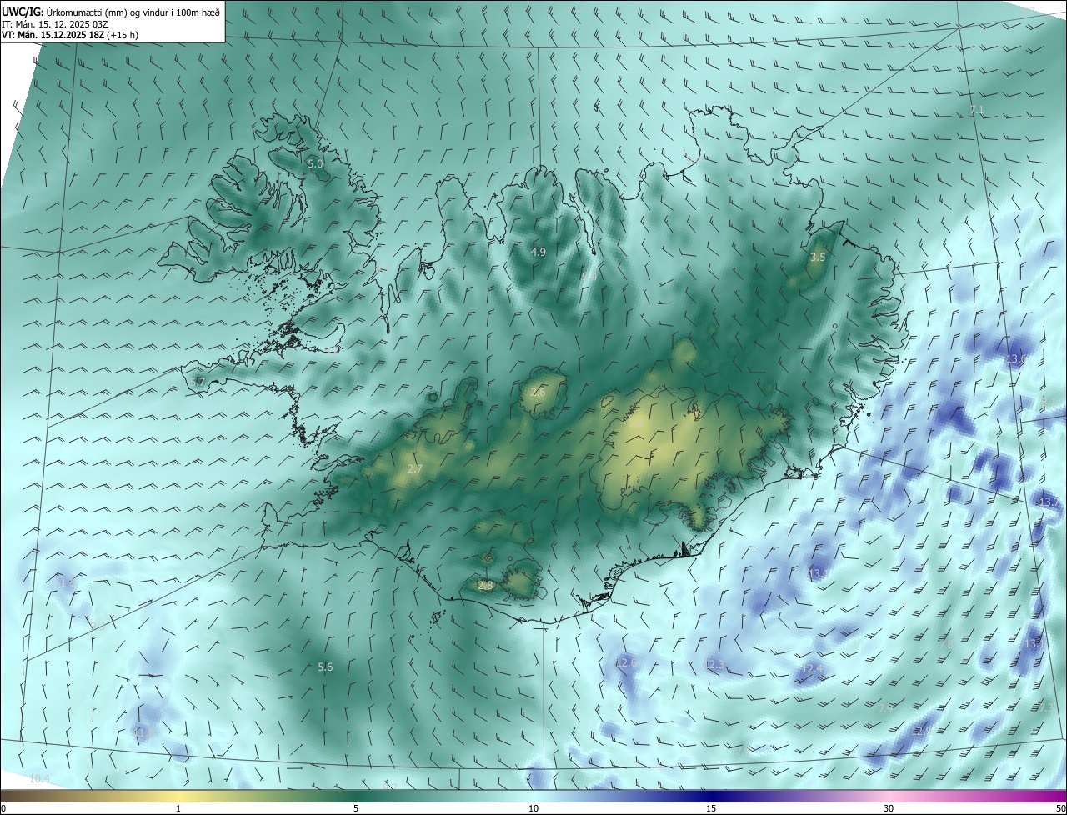The height and width of the screenshot is (815, 1067).
Task: Click the 12.4 value on the map
Action: point(813,668)
